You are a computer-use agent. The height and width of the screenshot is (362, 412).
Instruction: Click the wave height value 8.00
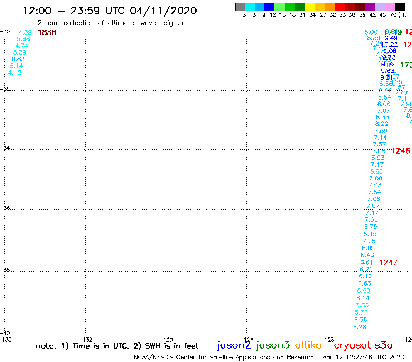click(x=371, y=32)
